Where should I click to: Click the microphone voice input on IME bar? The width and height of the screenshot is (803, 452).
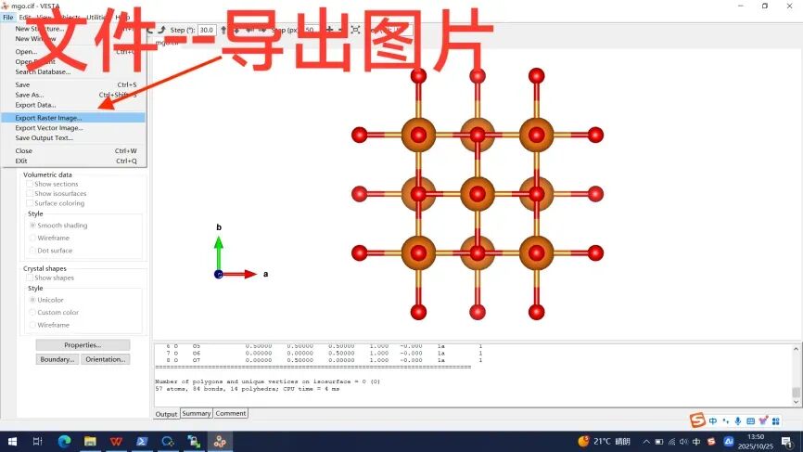(x=738, y=421)
